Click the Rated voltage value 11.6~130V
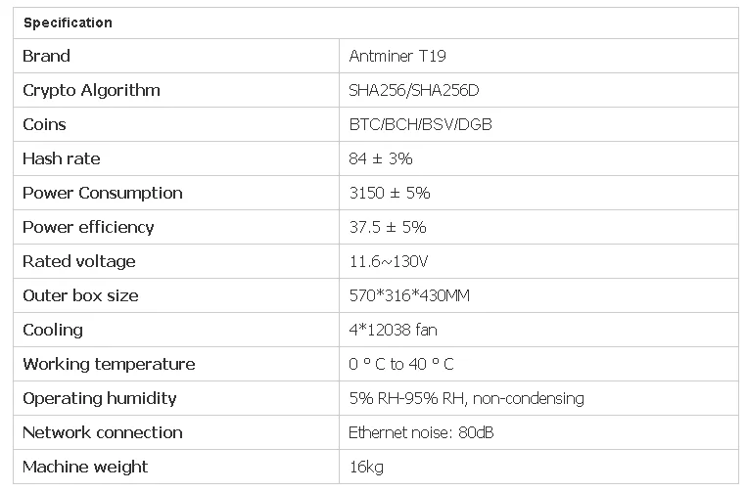The height and width of the screenshot is (492, 747). (390, 261)
